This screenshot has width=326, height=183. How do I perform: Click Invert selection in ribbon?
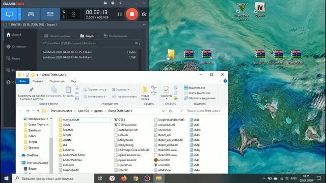coord(200,98)
